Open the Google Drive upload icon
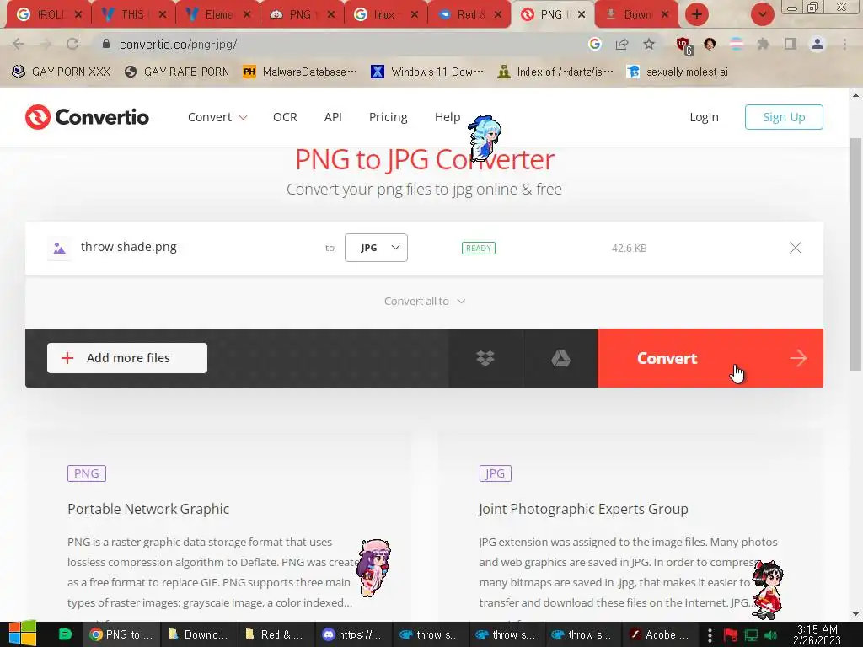 [560, 358]
